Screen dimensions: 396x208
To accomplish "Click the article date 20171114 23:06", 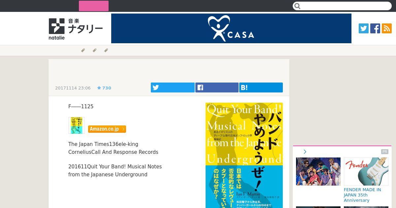I will (73, 88).
